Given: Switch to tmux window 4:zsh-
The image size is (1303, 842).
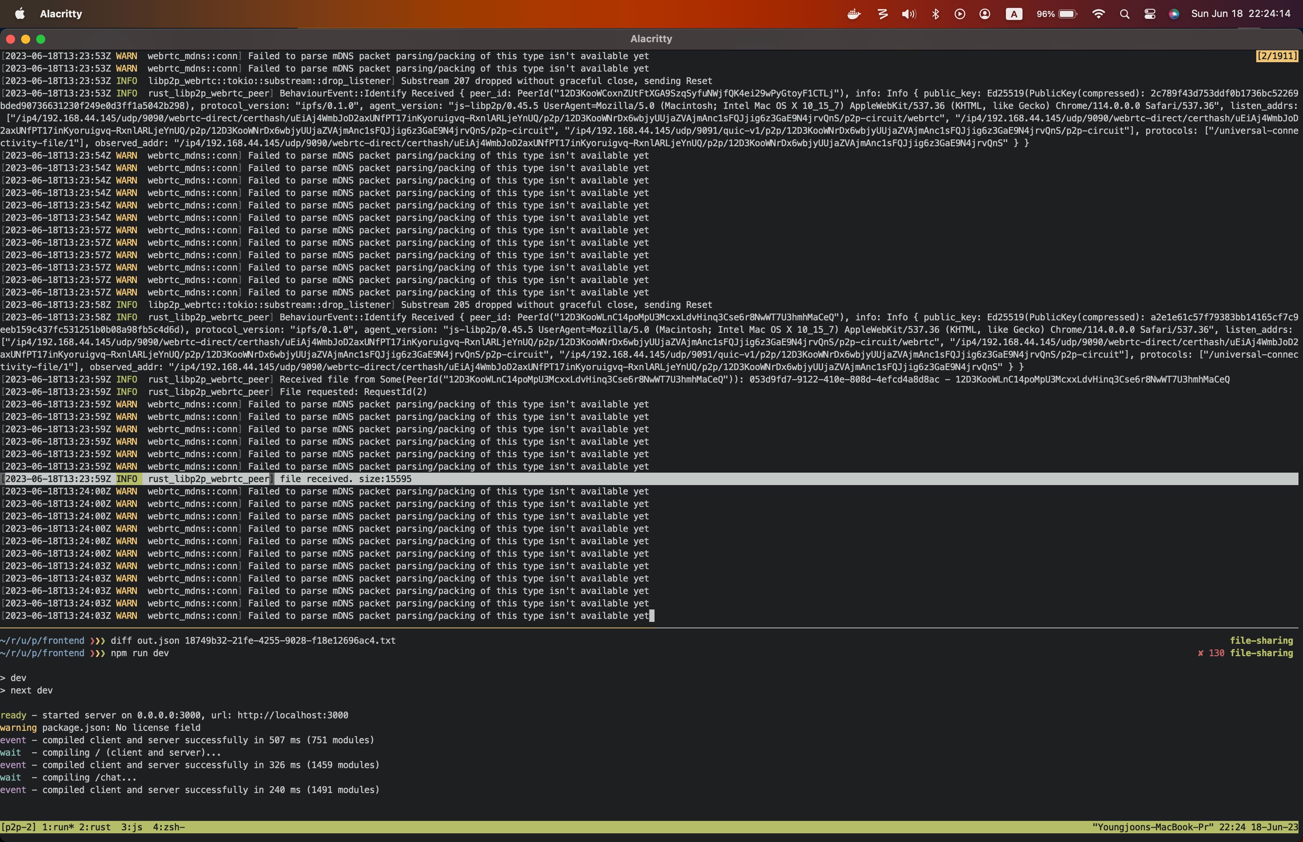Looking at the screenshot, I should coord(169,827).
